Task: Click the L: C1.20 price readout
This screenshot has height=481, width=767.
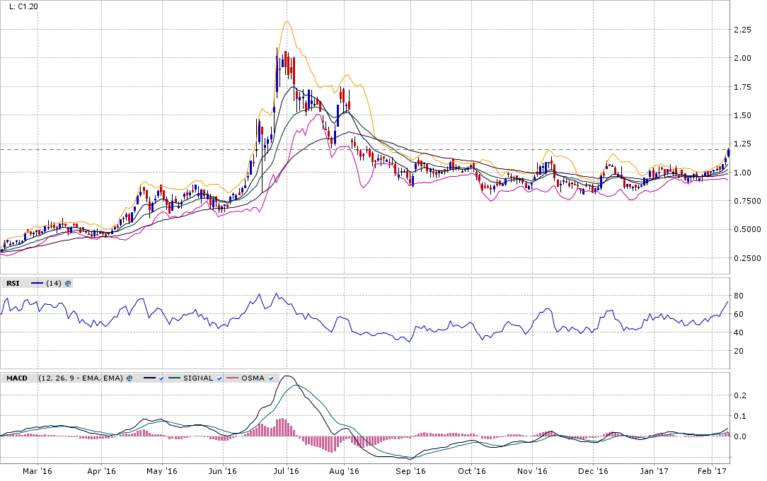Action: [x=23, y=6]
